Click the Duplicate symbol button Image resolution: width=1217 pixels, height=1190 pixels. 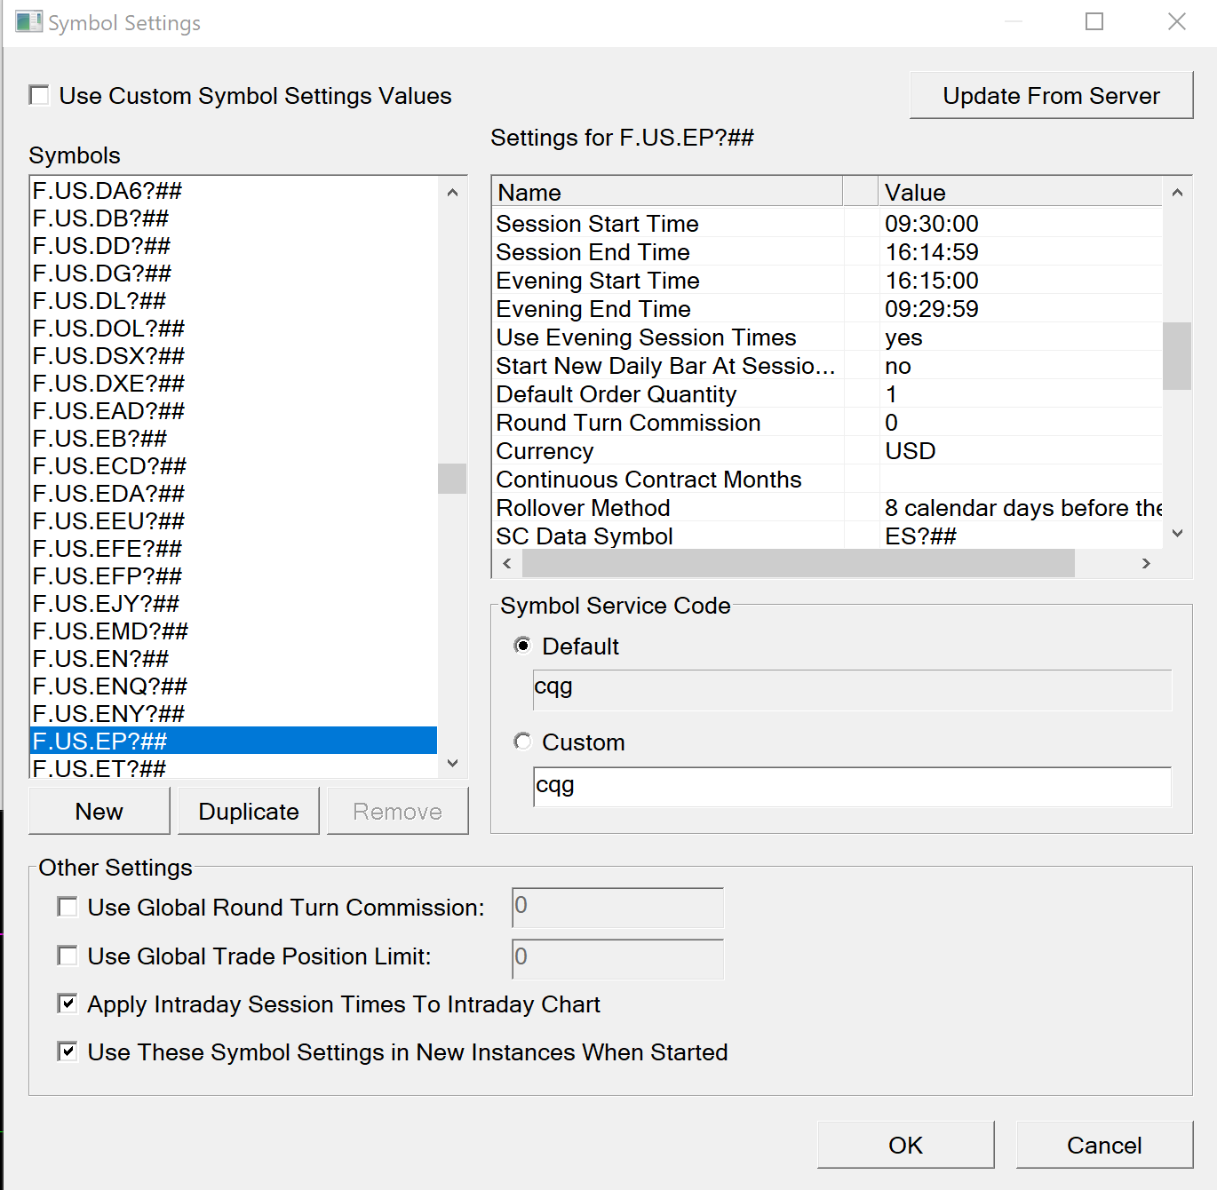(249, 811)
